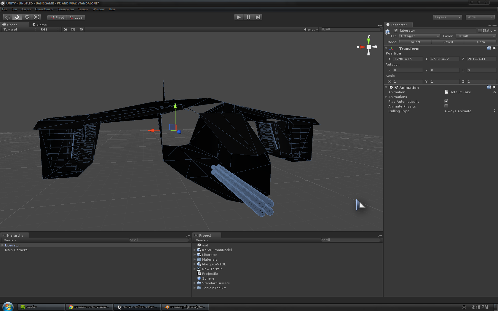498x311 pixels.
Task: Expand the Animations array foldout
Action: (386, 97)
